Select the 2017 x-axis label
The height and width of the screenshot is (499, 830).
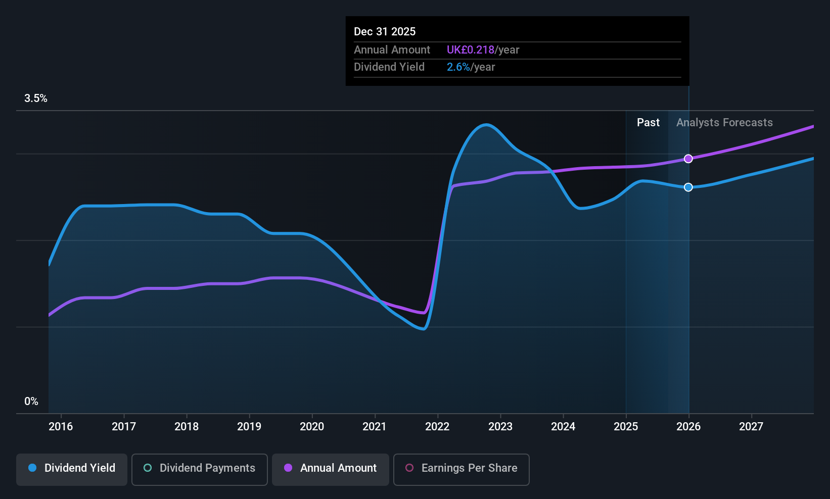(x=124, y=426)
